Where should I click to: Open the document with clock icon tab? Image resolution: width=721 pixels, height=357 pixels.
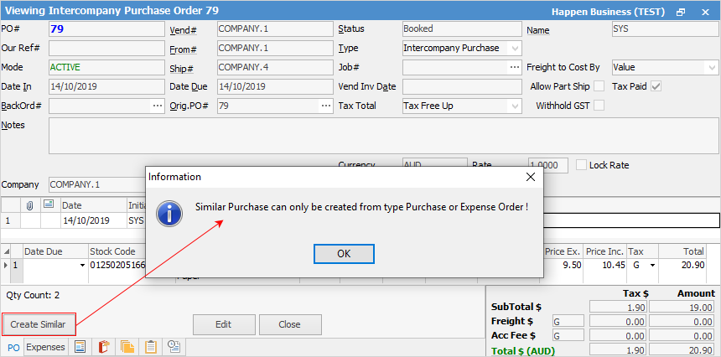(174, 347)
